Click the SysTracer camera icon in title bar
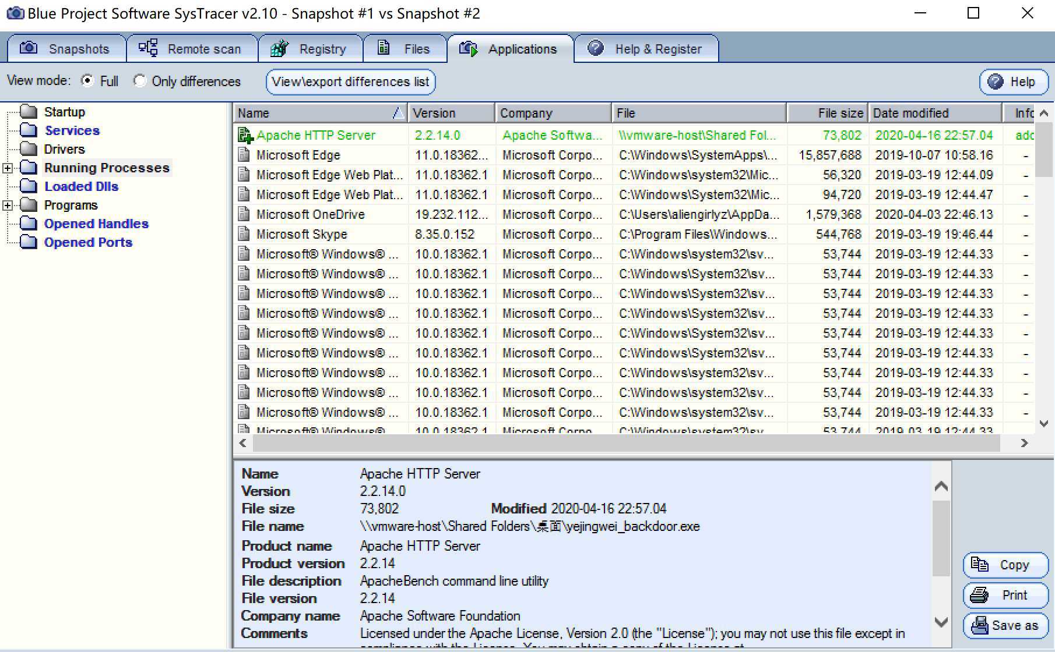The image size is (1055, 652). click(x=15, y=13)
